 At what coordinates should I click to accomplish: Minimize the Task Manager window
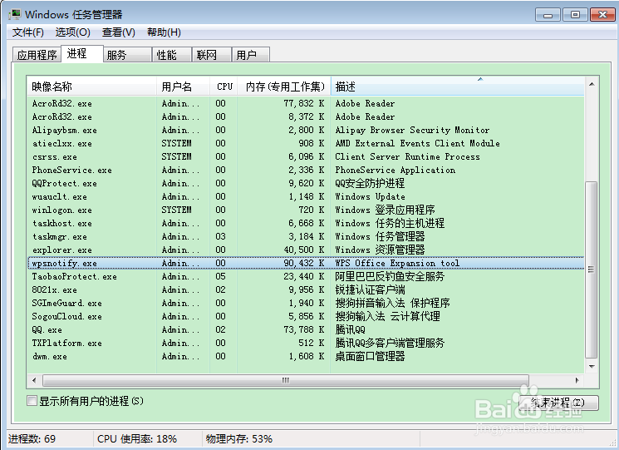(x=548, y=15)
